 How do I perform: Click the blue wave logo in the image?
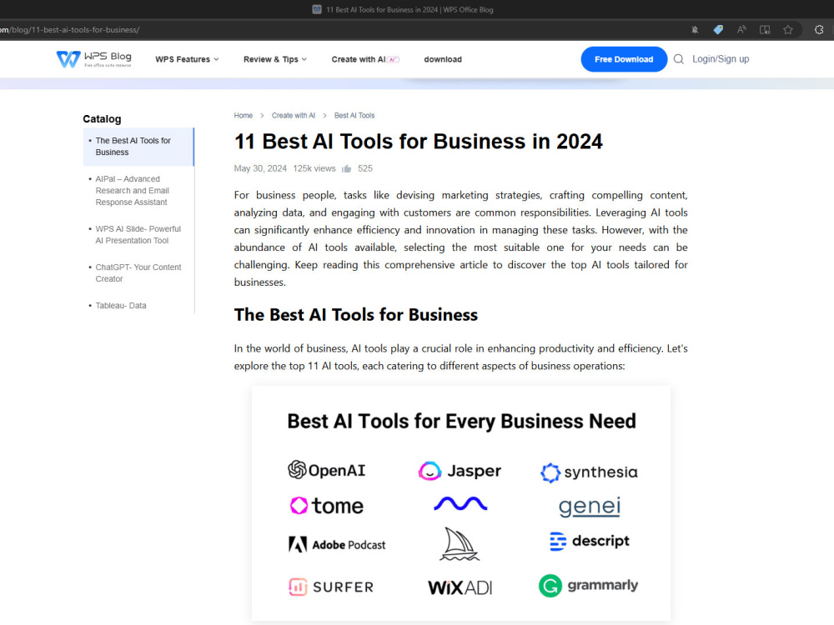460,503
